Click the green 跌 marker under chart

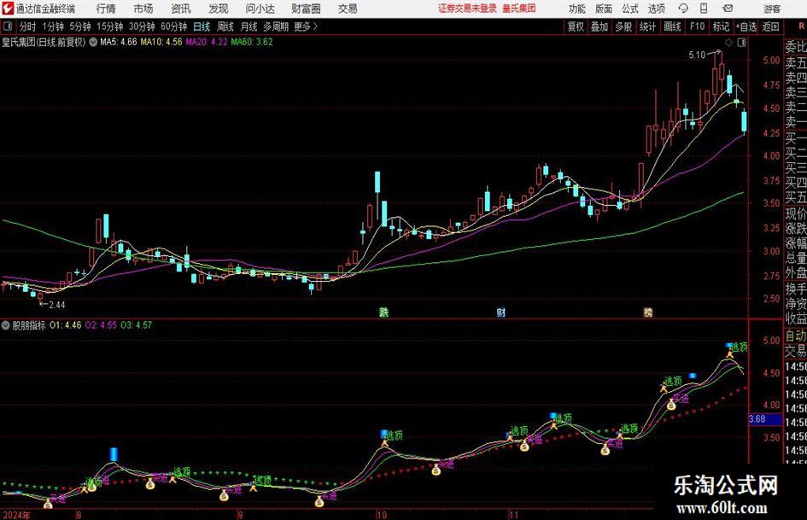[384, 313]
